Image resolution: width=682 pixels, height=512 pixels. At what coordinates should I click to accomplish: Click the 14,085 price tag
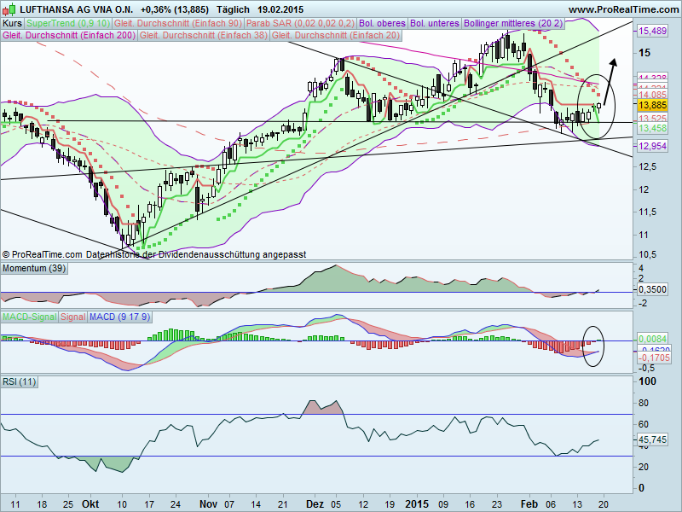(x=652, y=95)
